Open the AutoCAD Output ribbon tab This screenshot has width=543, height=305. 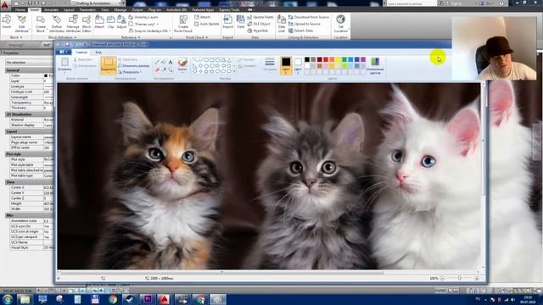137,9
